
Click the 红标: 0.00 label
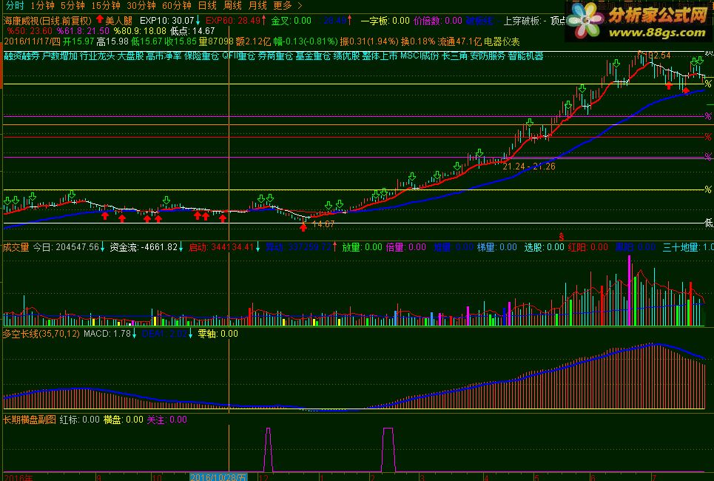[x=80, y=420]
